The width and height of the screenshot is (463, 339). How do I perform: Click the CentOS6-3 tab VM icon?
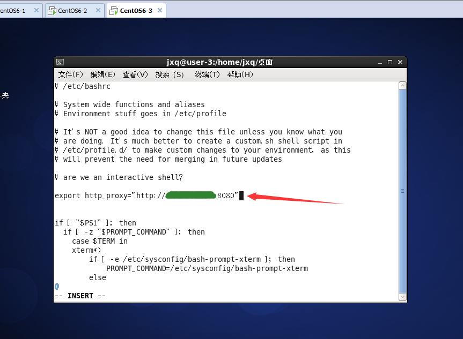point(114,11)
